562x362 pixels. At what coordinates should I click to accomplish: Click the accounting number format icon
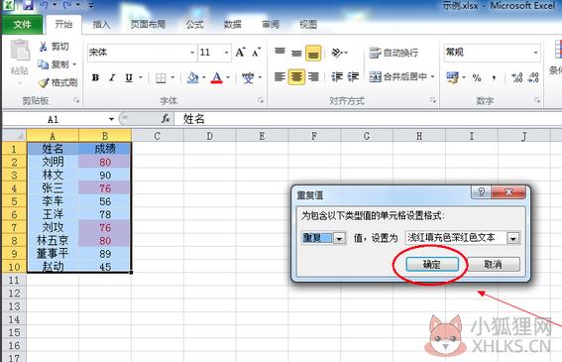[452, 77]
